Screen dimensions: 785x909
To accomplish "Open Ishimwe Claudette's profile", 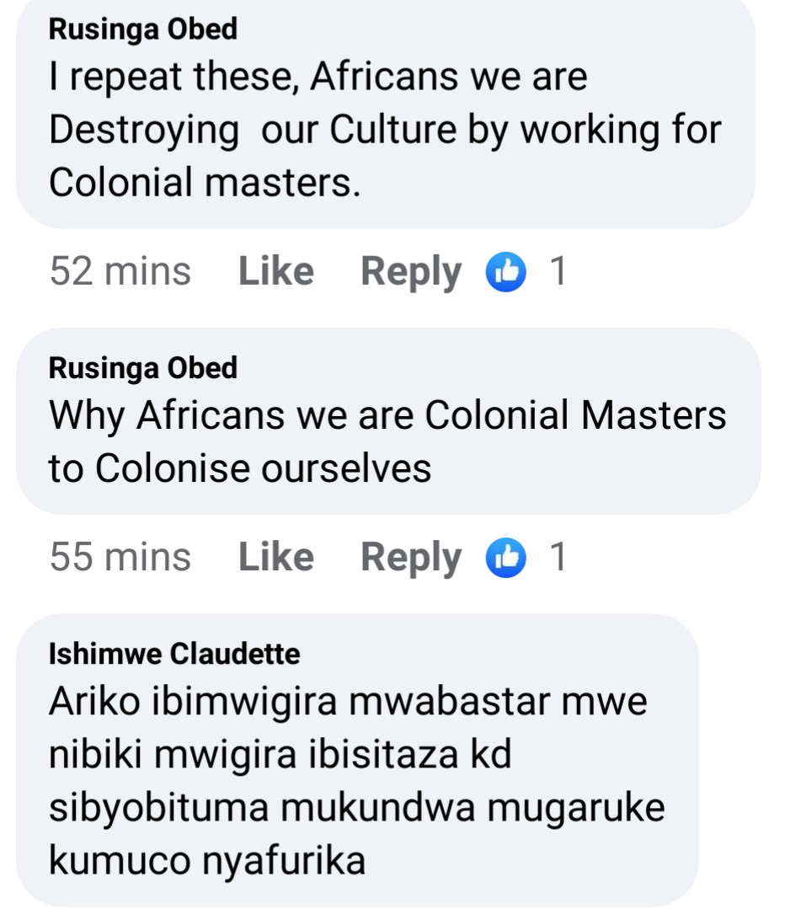I will [174, 654].
